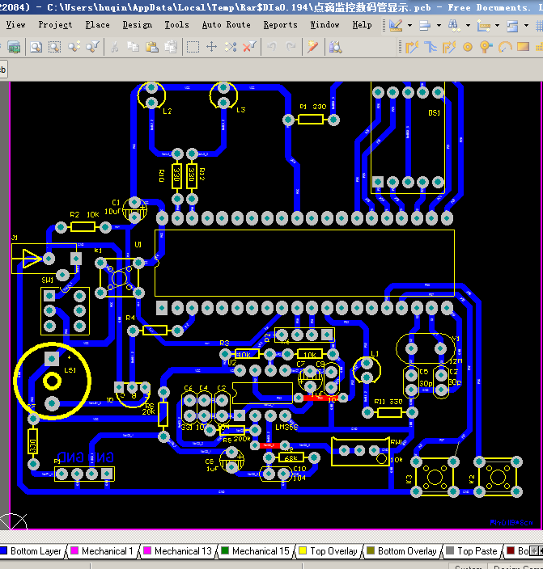The height and width of the screenshot is (569, 543).
Task: Open the Project menu
Action: tap(55, 25)
